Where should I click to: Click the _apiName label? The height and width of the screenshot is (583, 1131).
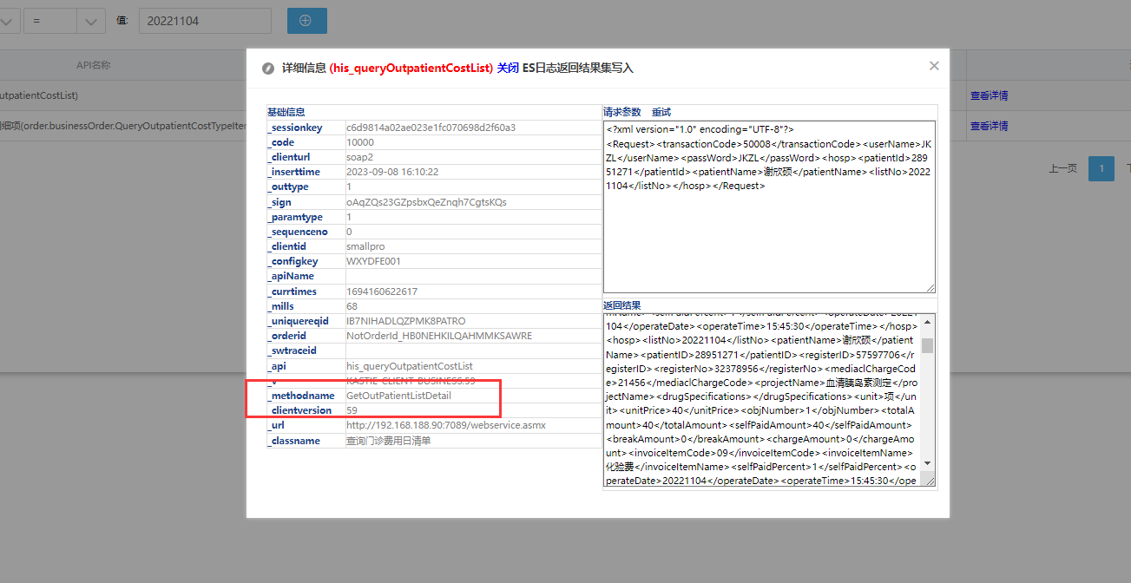pos(290,276)
